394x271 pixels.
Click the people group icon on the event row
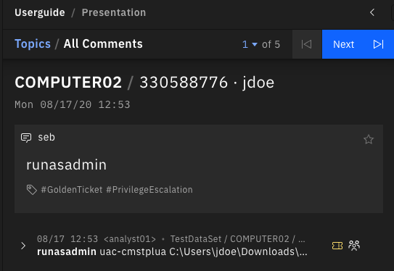[x=354, y=246]
